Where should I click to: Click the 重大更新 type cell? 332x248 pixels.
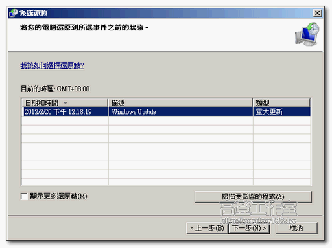(x=282, y=112)
